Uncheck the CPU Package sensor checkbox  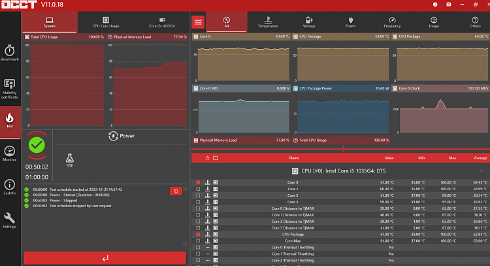coord(198,233)
